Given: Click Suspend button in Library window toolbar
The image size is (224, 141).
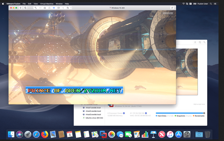Looking at the screenshot, I should point(195,42).
